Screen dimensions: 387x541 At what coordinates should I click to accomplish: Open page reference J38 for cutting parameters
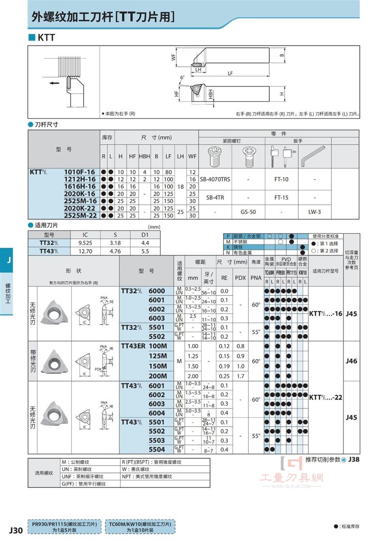[x=354, y=459]
